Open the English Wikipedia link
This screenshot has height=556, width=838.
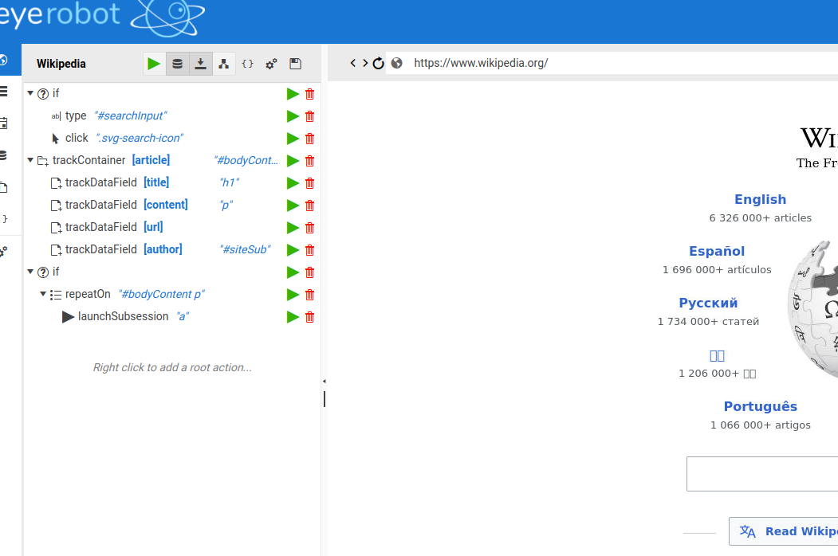pyautogui.click(x=760, y=199)
